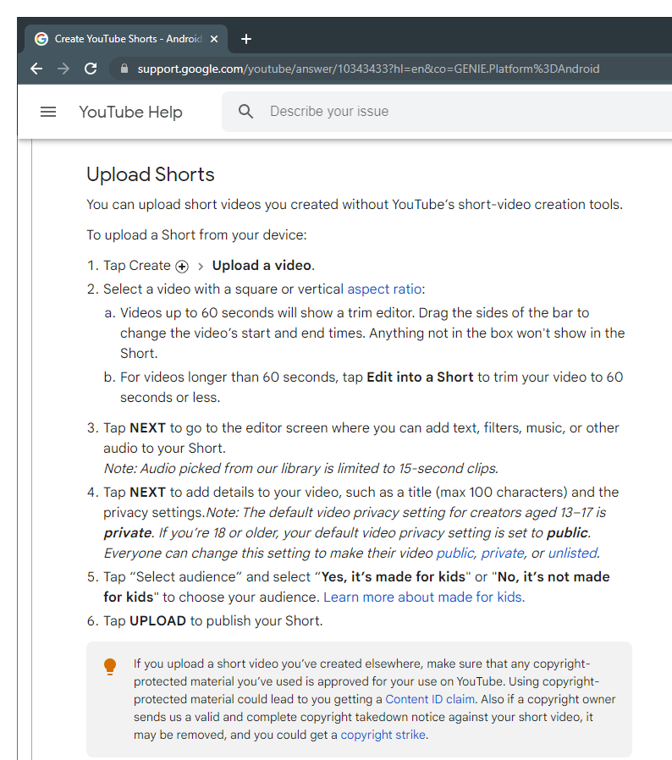The height and width of the screenshot is (760, 672).
Task: Click the padlock icon in the address bar
Action: (124, 69)
